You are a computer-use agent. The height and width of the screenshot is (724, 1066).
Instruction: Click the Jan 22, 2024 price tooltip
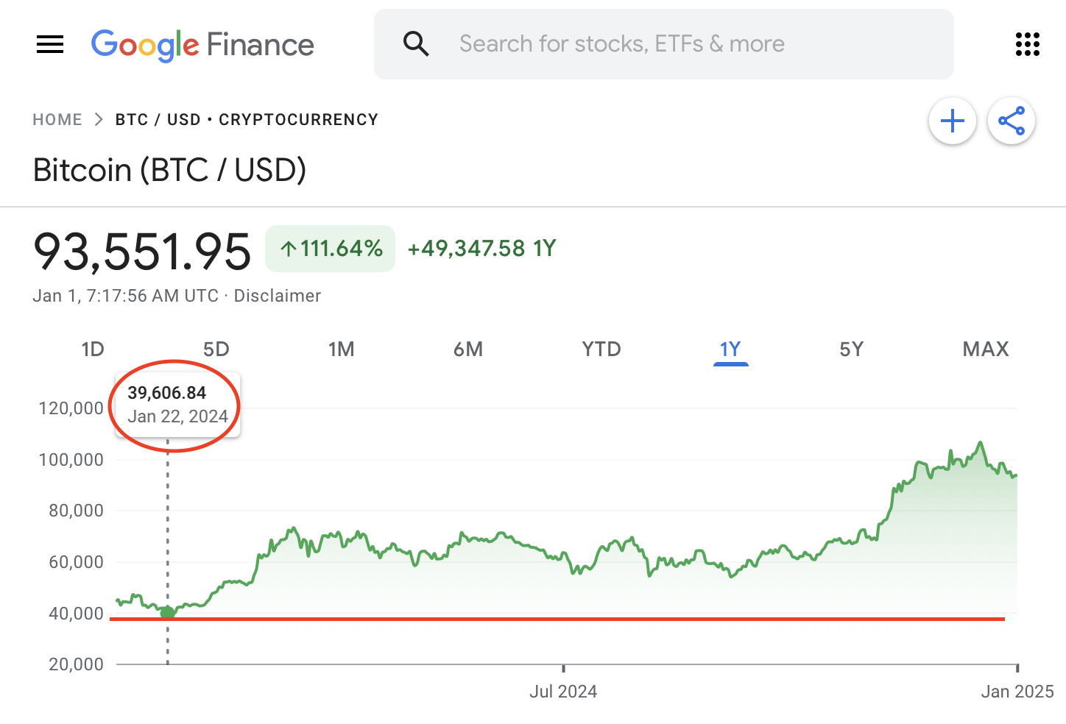point(177,405)
